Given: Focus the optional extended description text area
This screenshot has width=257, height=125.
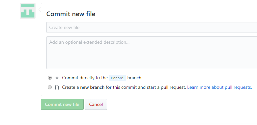Looking at the screenshot, I should click(x=152, y=53).
